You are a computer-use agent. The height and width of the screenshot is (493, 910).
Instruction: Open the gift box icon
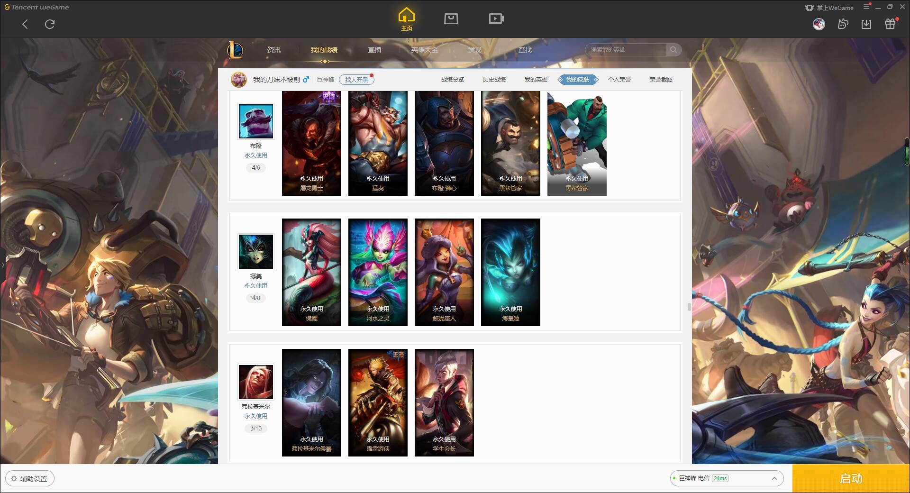pyautogui.click(x=891, y=24)
